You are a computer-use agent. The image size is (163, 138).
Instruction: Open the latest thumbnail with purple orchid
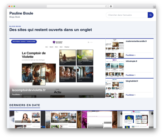coord(99,119)
